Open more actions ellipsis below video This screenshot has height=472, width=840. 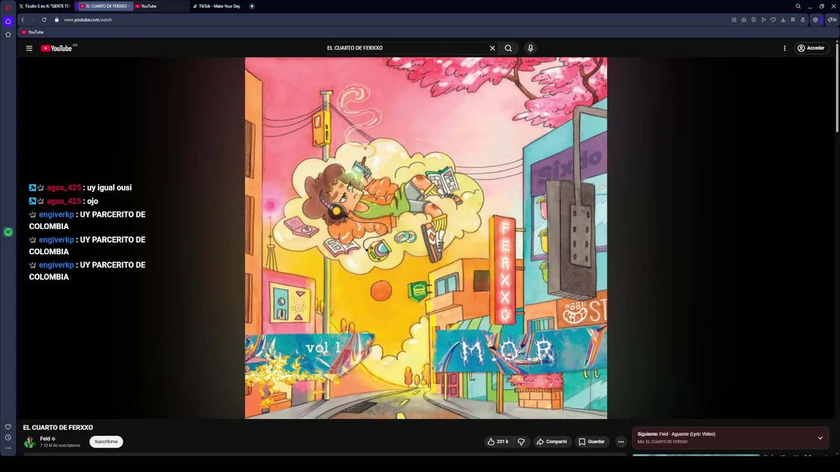(621, 442)
